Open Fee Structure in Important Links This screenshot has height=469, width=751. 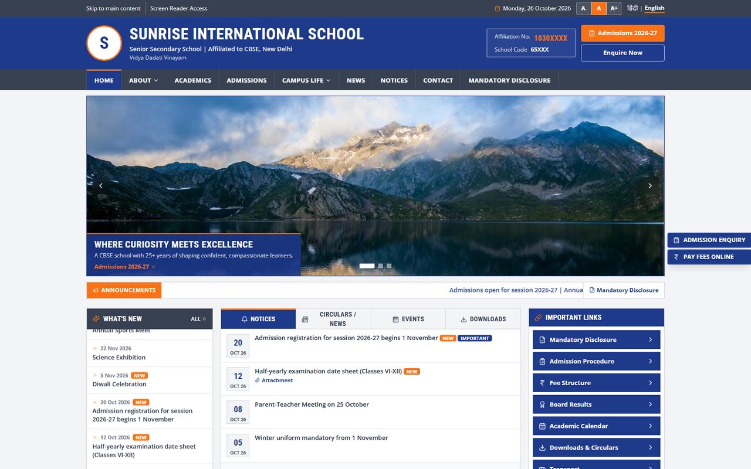[596, 383]
